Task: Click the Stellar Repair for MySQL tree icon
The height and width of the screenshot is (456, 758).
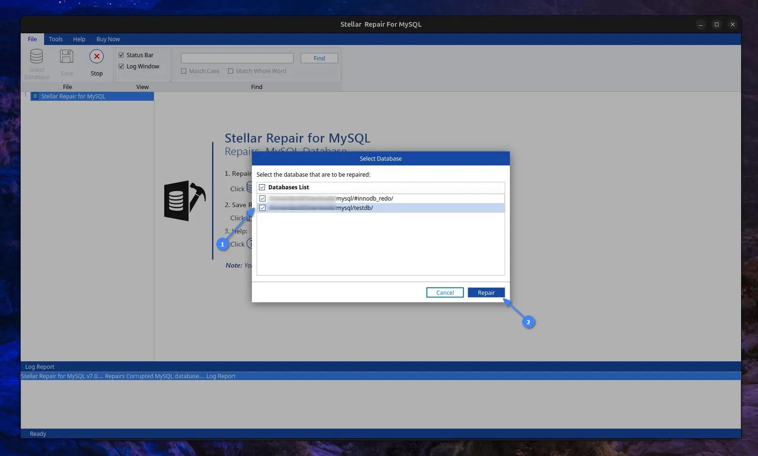Action: coord(35,96)
